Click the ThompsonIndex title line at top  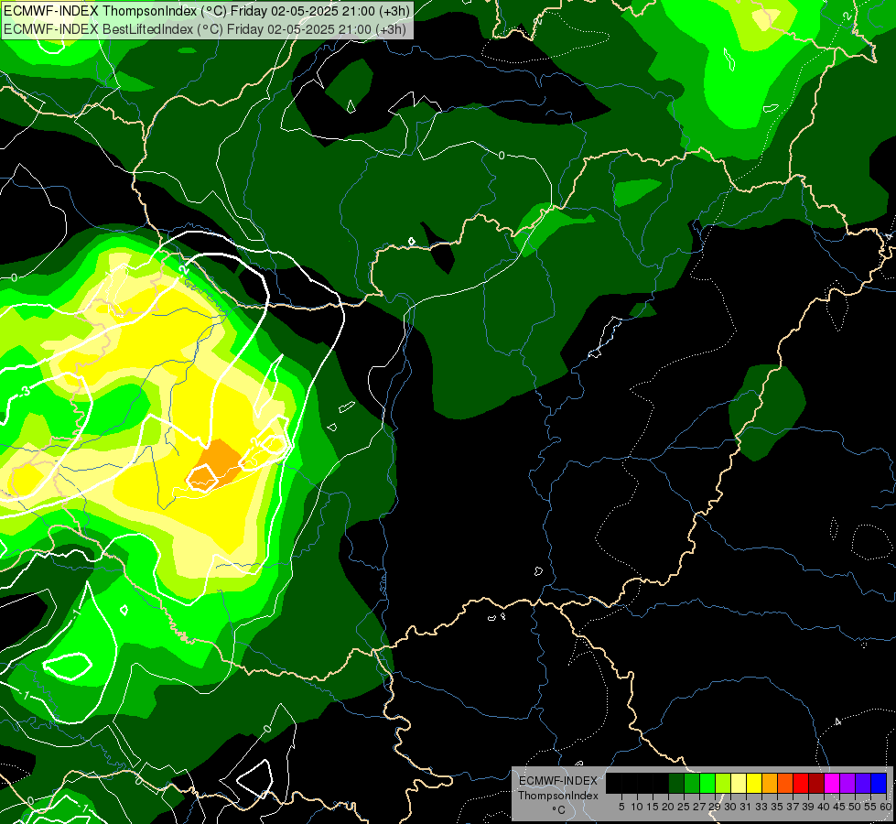[x=206, y=10]
